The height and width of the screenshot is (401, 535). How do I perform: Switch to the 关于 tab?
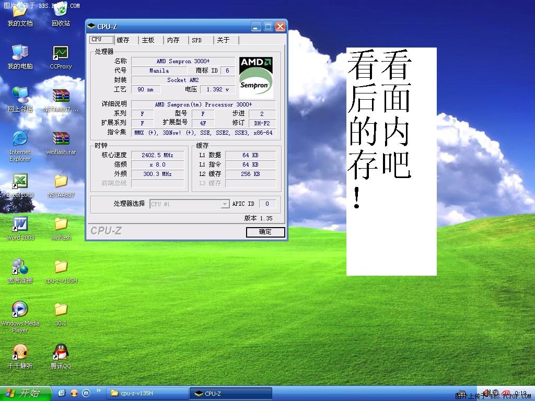(227, 40)
